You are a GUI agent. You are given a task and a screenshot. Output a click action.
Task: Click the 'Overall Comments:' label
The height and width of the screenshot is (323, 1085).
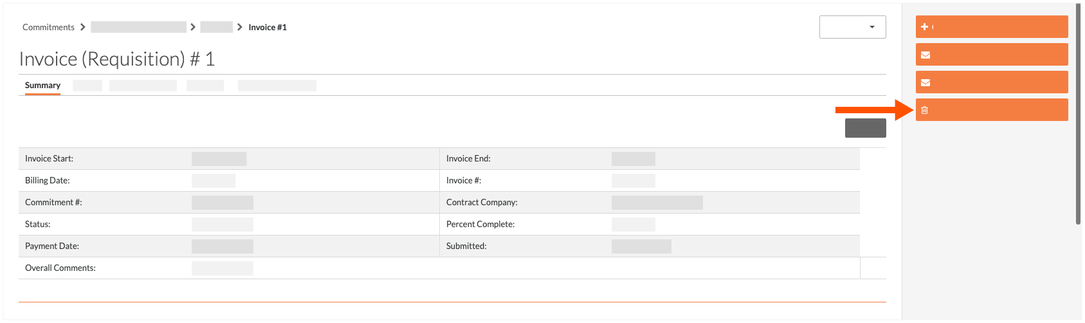pyautogui.click(x=60, y=268)
